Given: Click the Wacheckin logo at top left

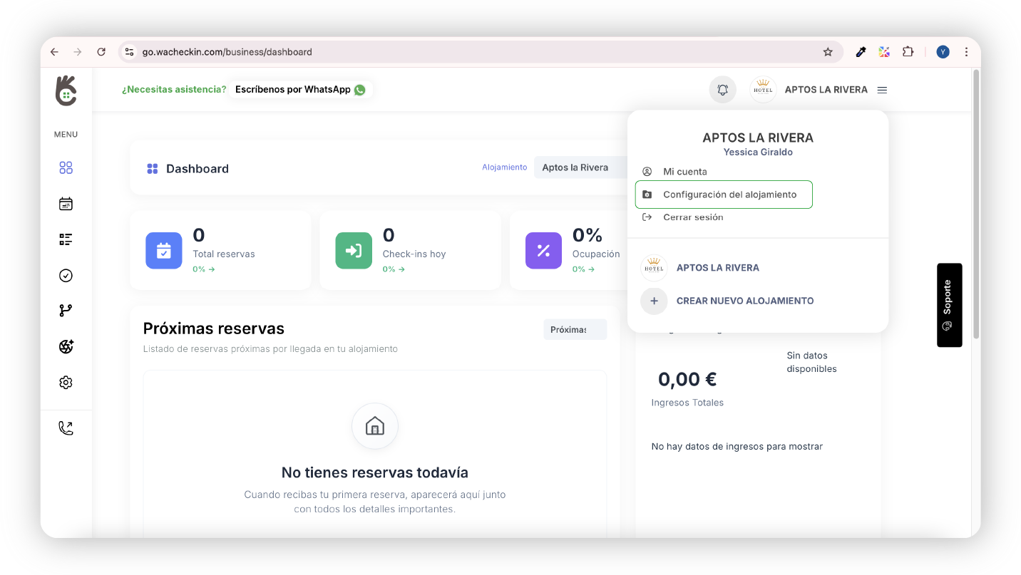Looking at the screenshot, I should coord(66,90).
